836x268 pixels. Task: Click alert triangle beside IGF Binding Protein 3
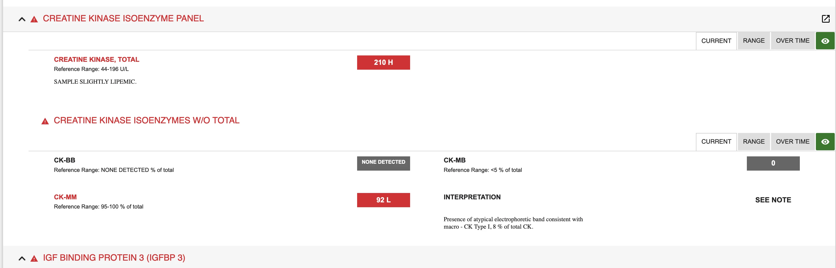(x=34, y=258)
